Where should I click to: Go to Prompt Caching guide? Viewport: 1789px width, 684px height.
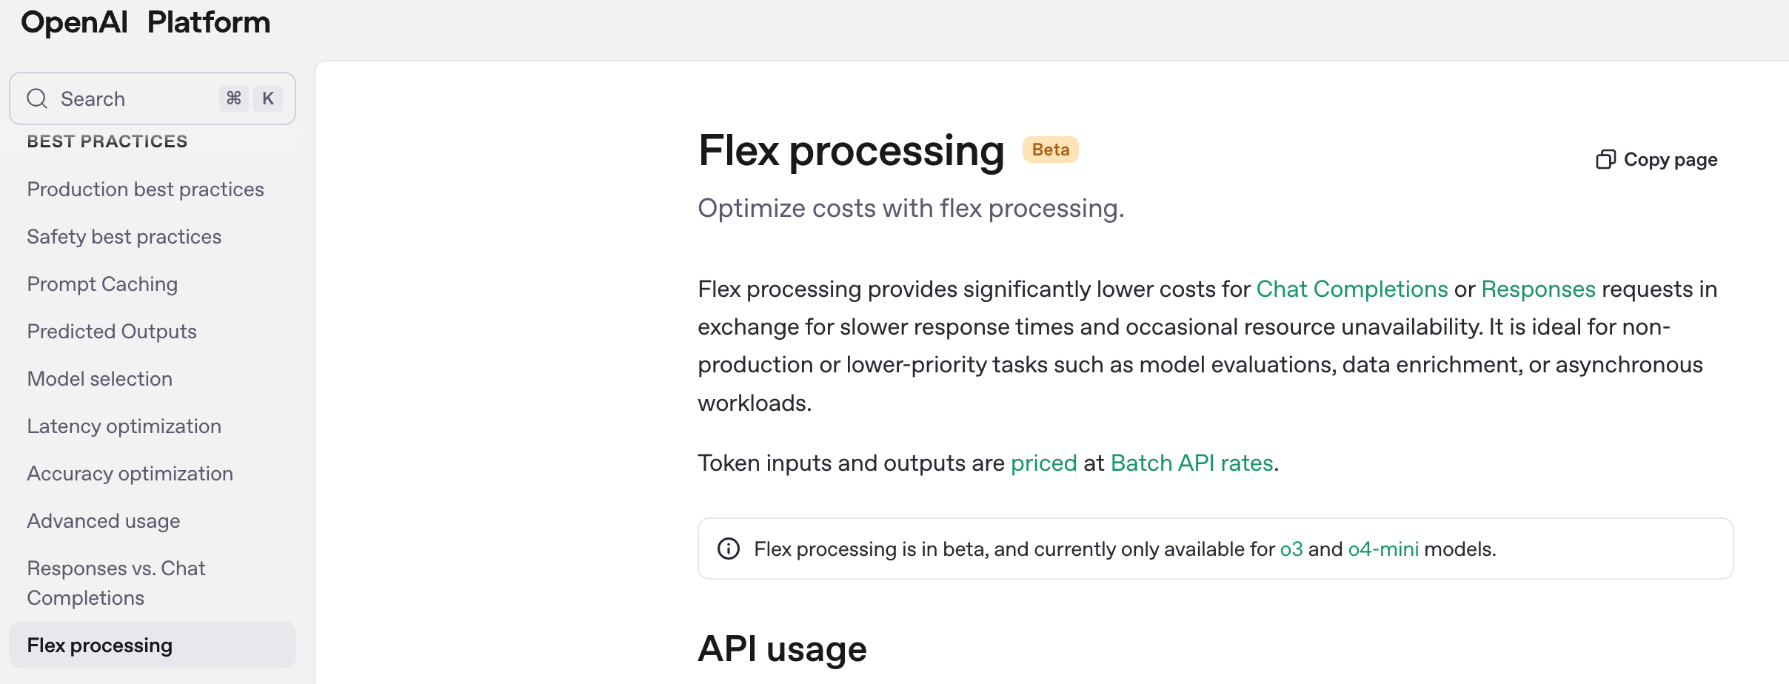tap(102, 284)
